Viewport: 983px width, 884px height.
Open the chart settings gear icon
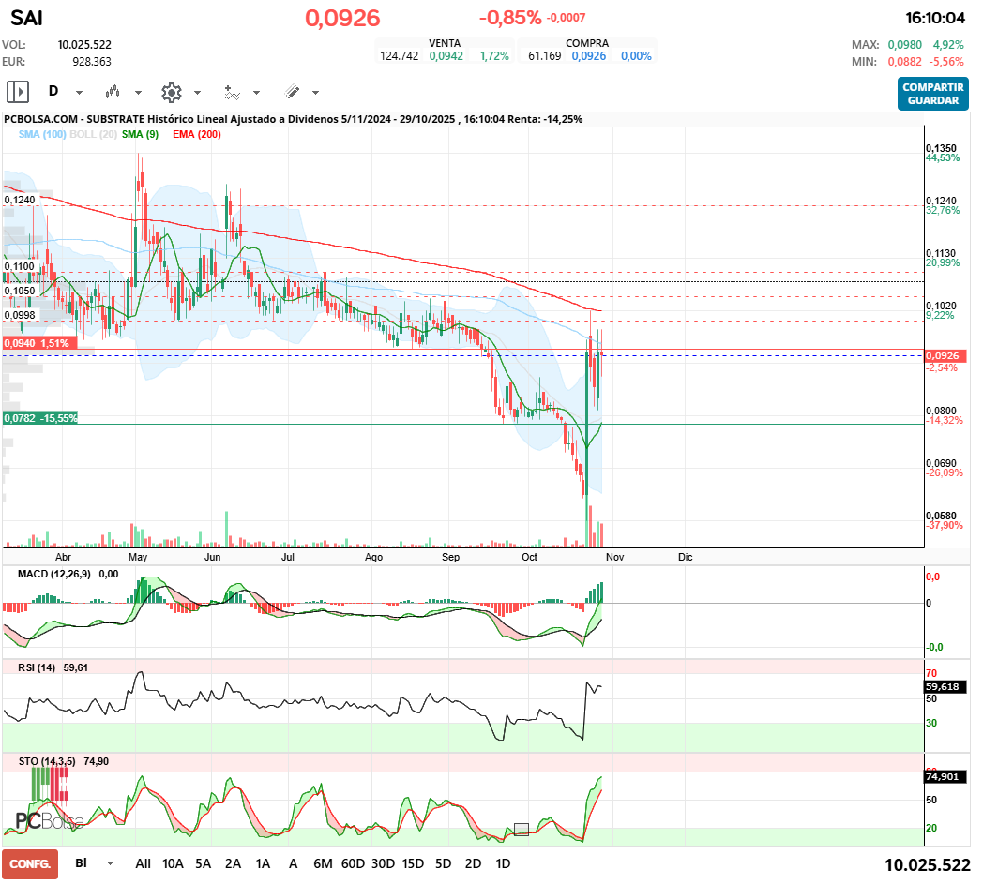click(x=171, y=93)
